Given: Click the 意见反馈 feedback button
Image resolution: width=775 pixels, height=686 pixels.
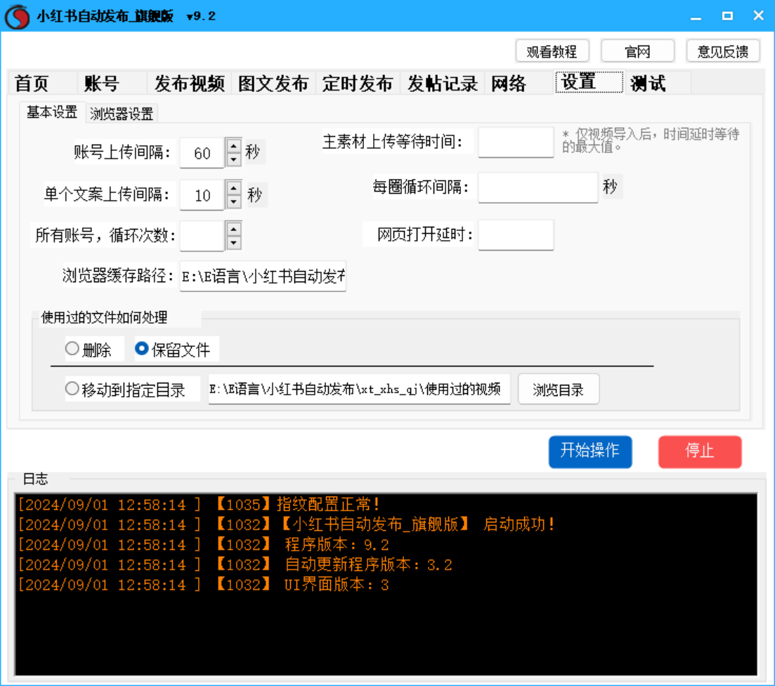Looking at the screenshot, I should pyautogui.click(x=723, y=51).
